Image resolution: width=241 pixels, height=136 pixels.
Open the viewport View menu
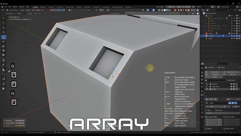point(23,10)
